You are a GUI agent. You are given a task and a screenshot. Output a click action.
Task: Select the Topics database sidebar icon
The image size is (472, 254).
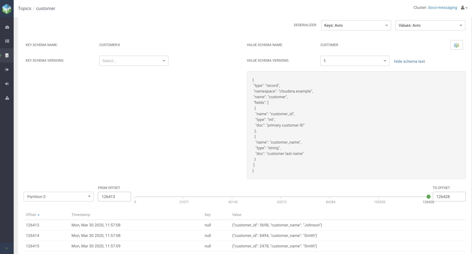point(7,55)
